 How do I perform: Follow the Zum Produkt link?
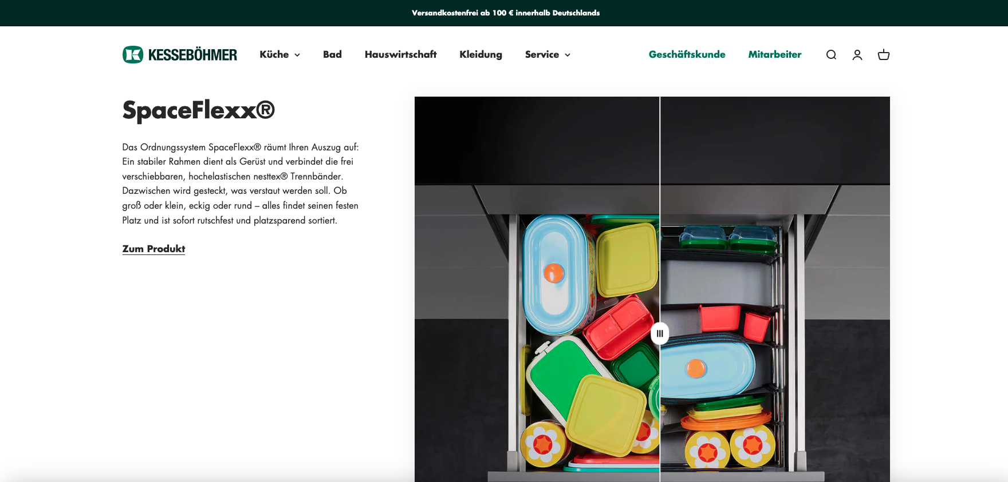[153, 249]
